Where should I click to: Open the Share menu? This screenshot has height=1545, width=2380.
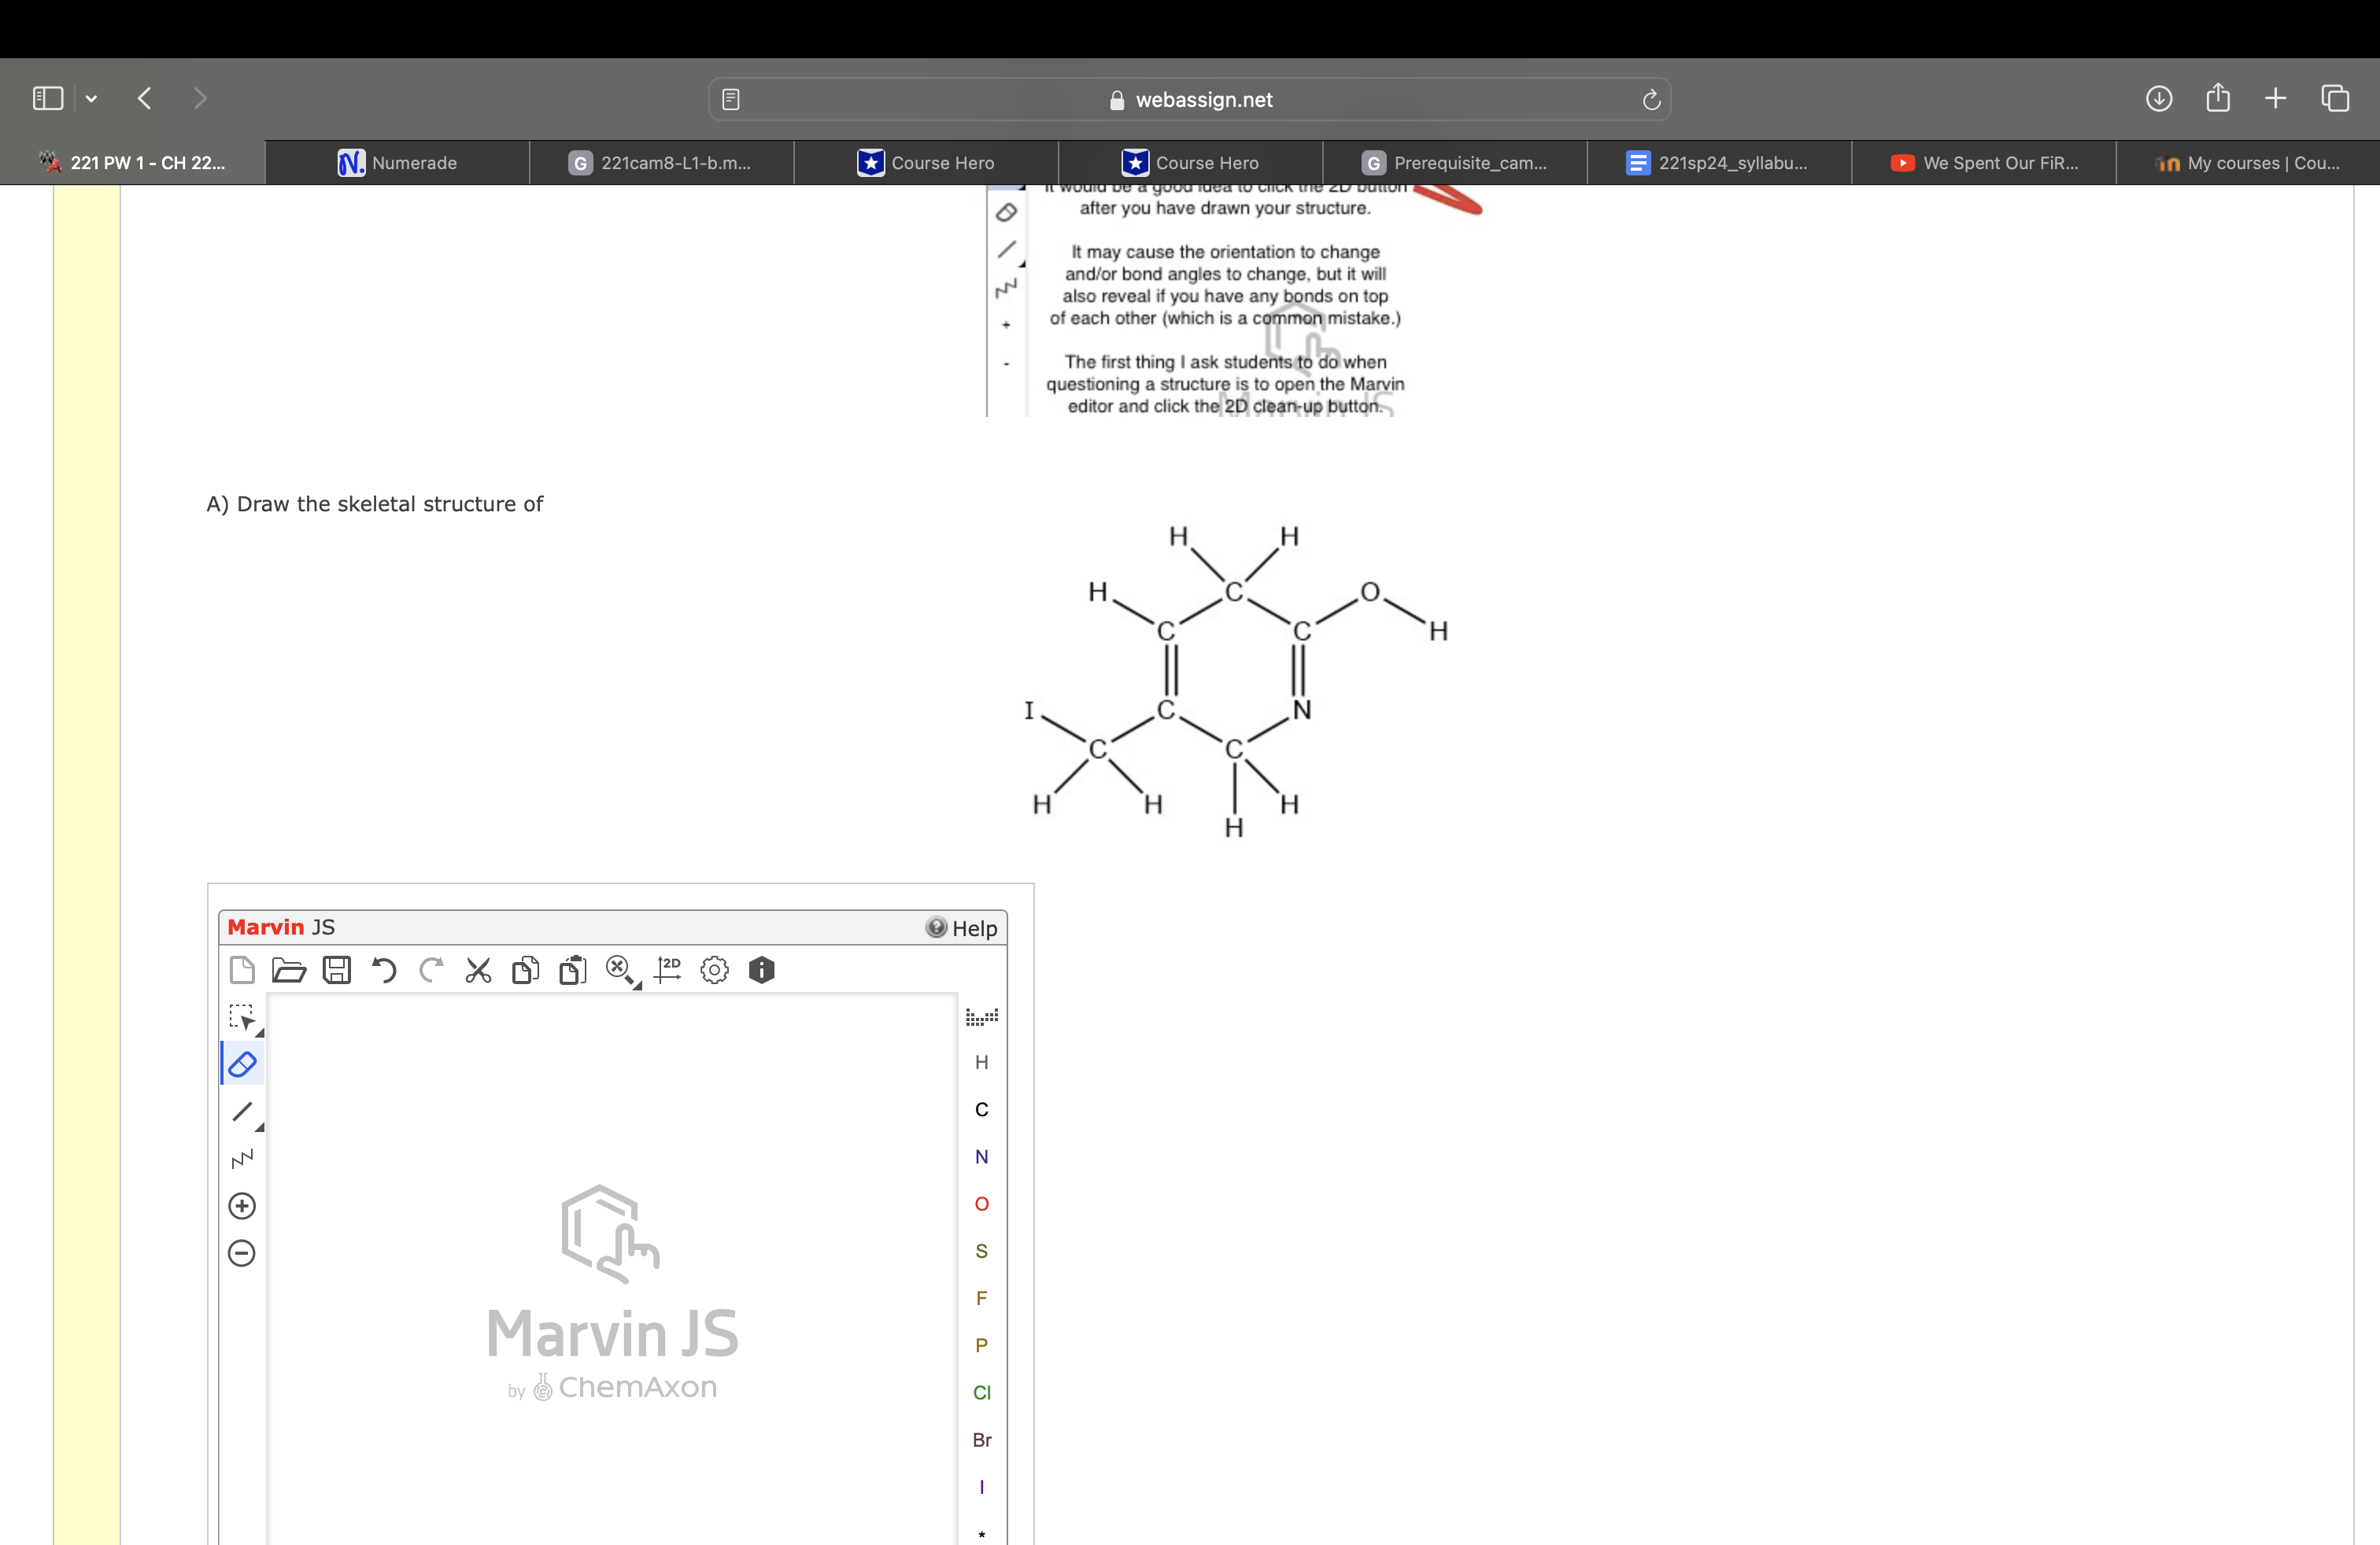tap(2218, 97)
